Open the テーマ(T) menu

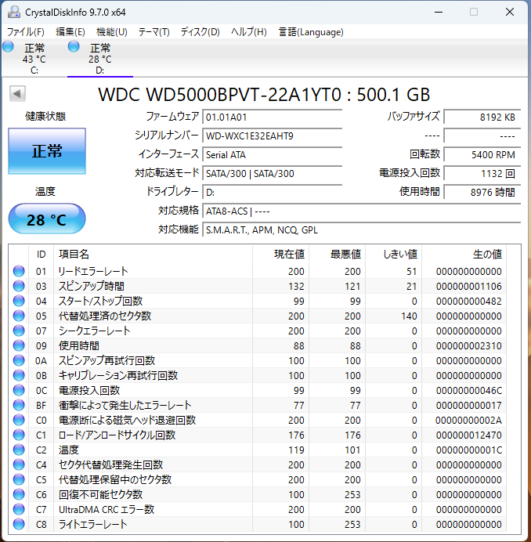coord(154,32)
